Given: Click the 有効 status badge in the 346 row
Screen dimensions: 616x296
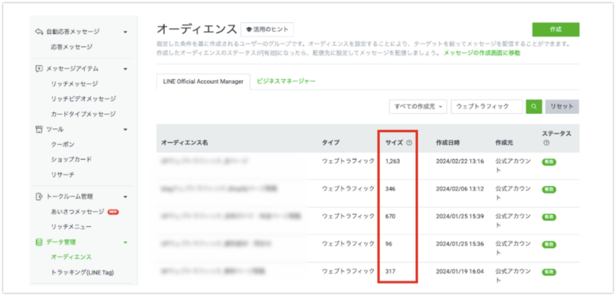Looking at the screenshot, I should 549,189.
